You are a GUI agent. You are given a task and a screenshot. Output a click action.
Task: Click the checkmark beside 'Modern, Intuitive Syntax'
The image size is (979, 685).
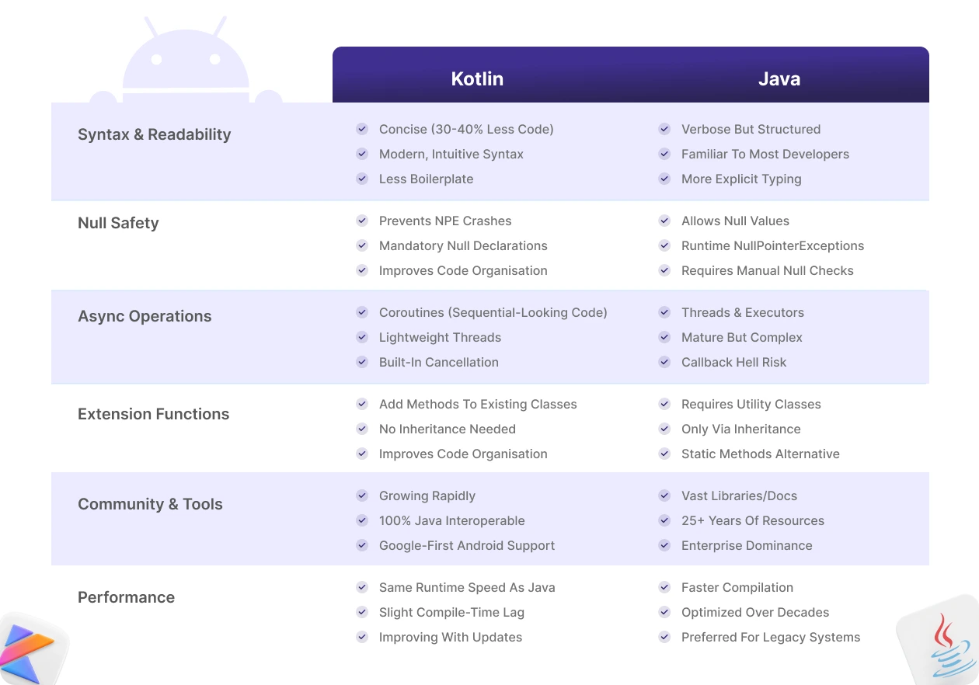click(362, 154)
